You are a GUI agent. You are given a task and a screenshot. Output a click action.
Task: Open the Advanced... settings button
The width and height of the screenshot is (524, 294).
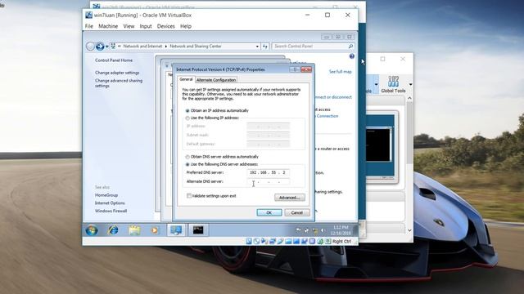(x=289, y=198)
